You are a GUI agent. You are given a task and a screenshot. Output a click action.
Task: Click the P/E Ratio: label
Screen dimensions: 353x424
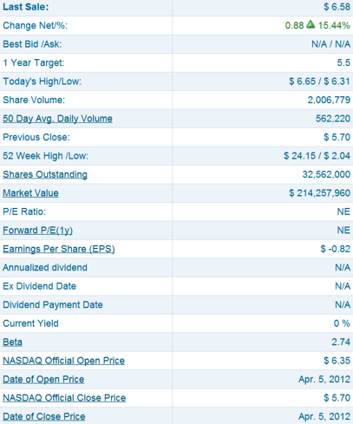pyautogui.click(x=24, y=212)
